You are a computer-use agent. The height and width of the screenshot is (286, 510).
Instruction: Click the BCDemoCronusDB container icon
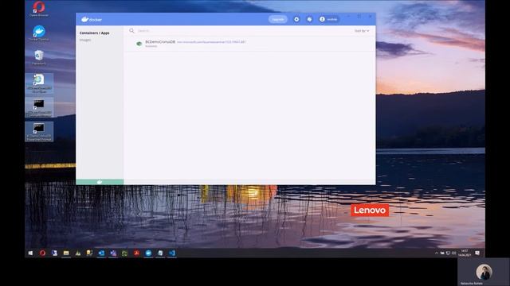coord(139,44)
